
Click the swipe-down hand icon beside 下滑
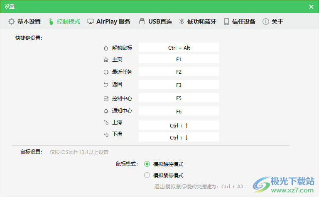pos(106,134)
